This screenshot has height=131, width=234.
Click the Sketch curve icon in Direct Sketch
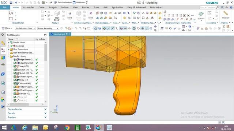coord(11,13)
